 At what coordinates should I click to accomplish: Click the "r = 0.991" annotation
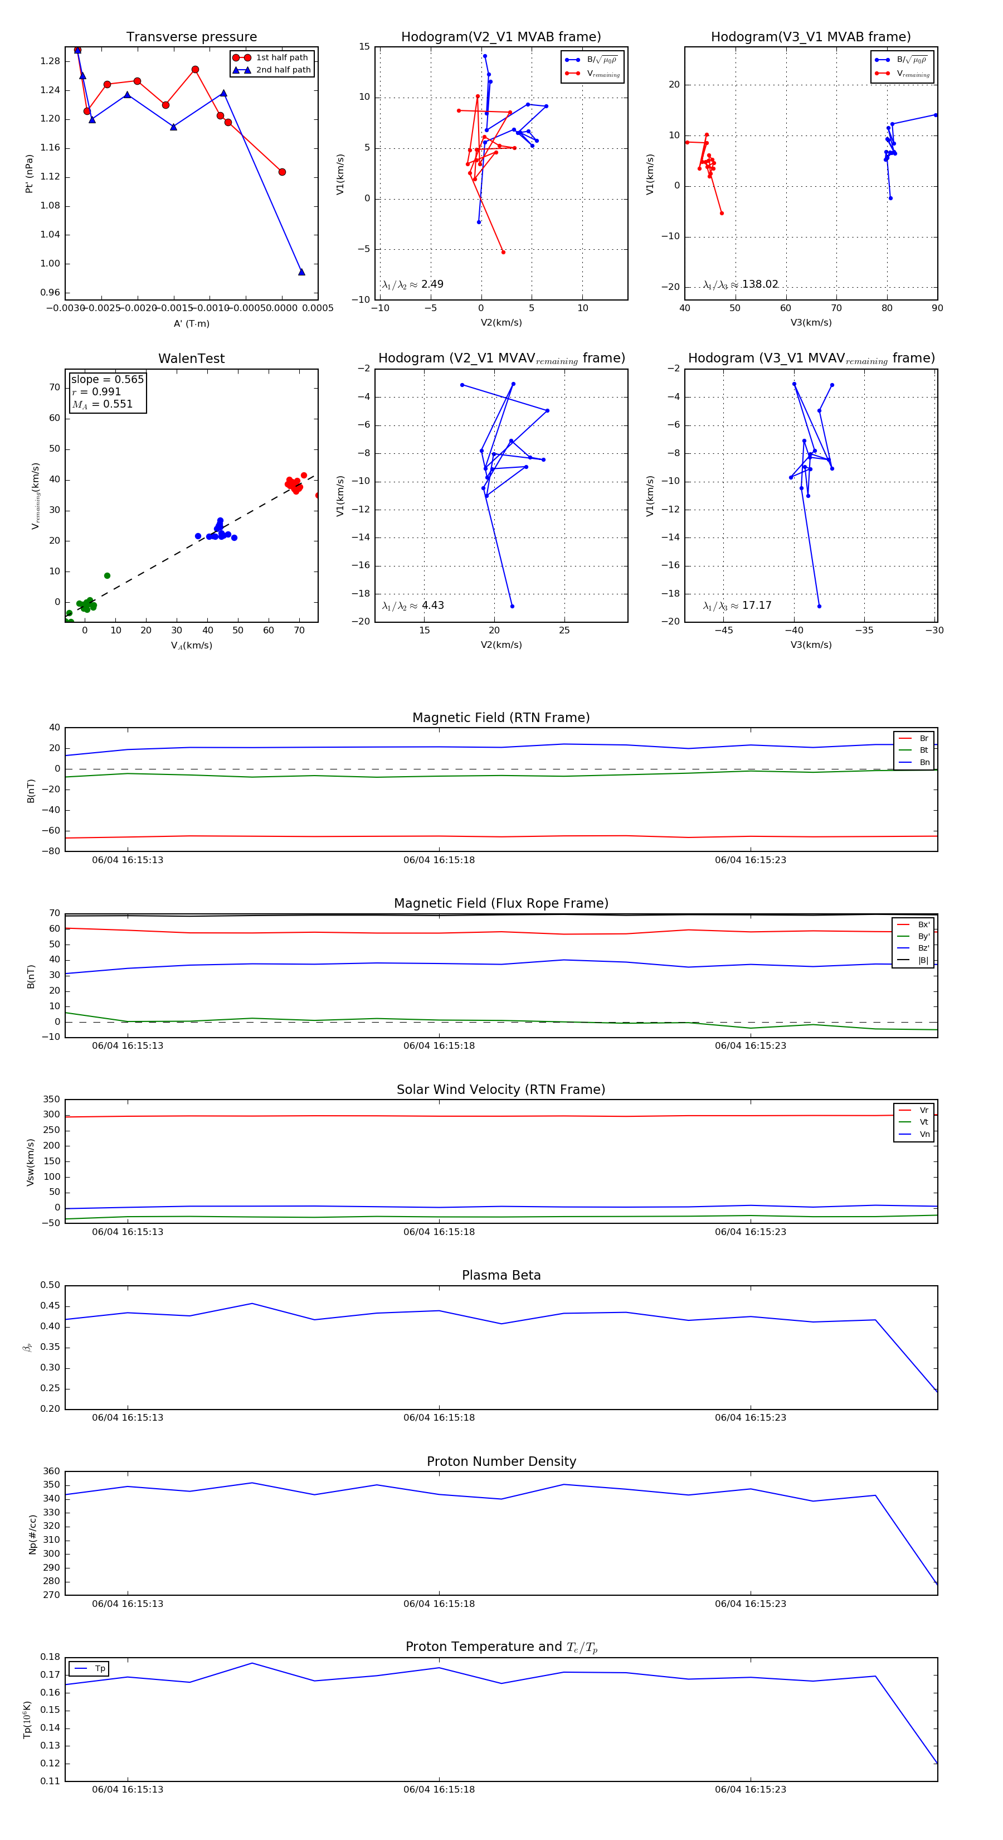click(x=96, y=392)
